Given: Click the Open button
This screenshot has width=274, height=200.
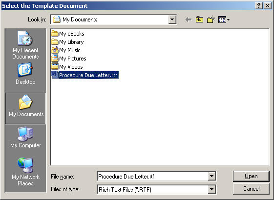Looking at the screenshot, I should (251, 176).
